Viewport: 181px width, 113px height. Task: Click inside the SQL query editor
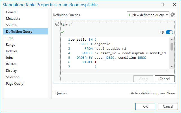(119, 54)
